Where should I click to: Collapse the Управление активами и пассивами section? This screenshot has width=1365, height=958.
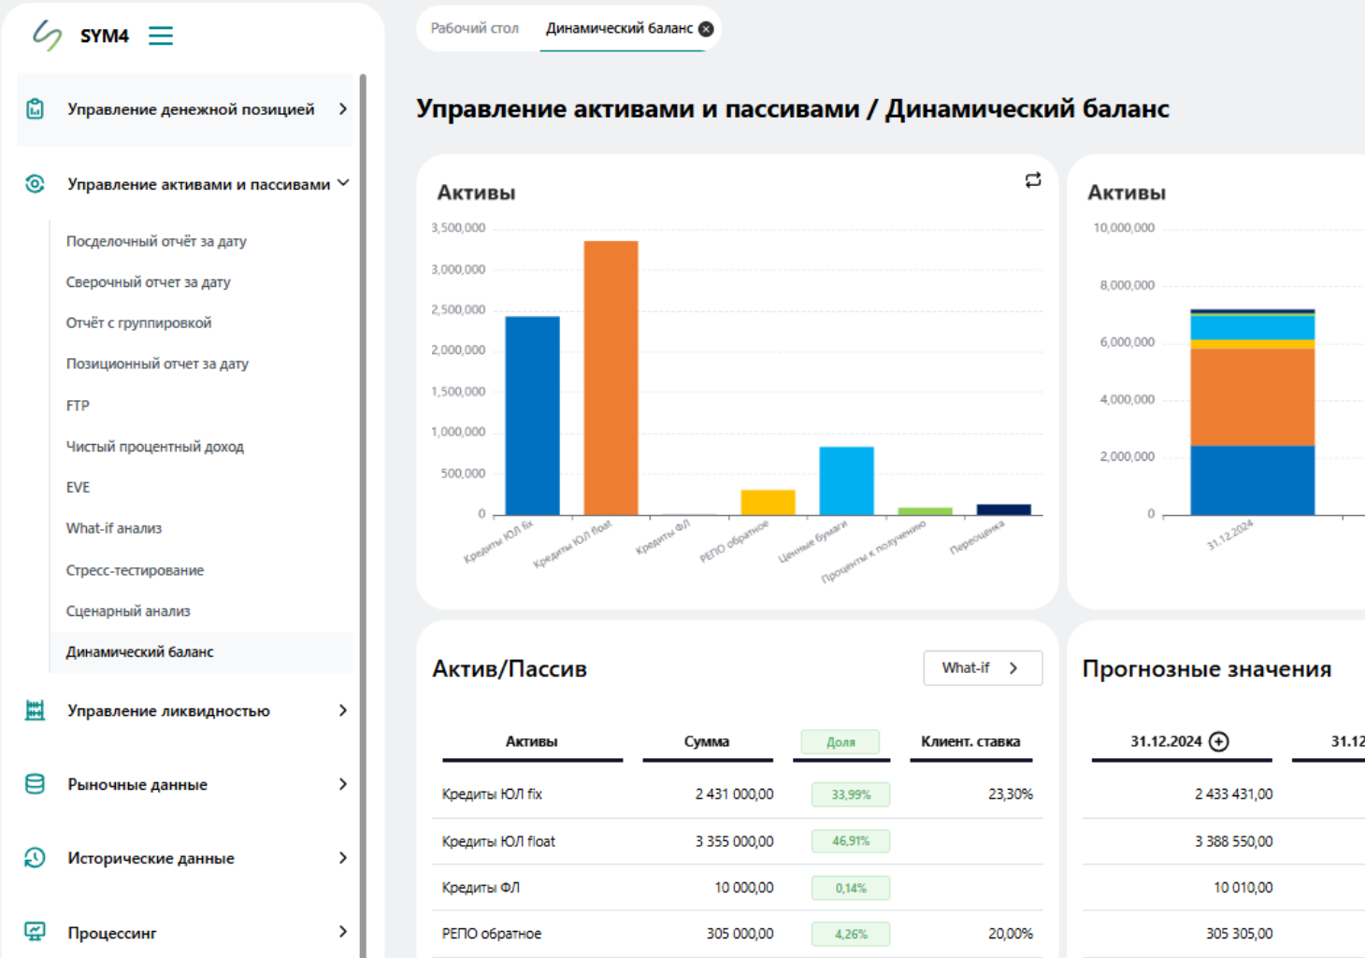pyautogui.click(x=343, y=183)
